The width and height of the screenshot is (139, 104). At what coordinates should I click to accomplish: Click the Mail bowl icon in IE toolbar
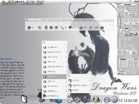(x=96, y=27)
